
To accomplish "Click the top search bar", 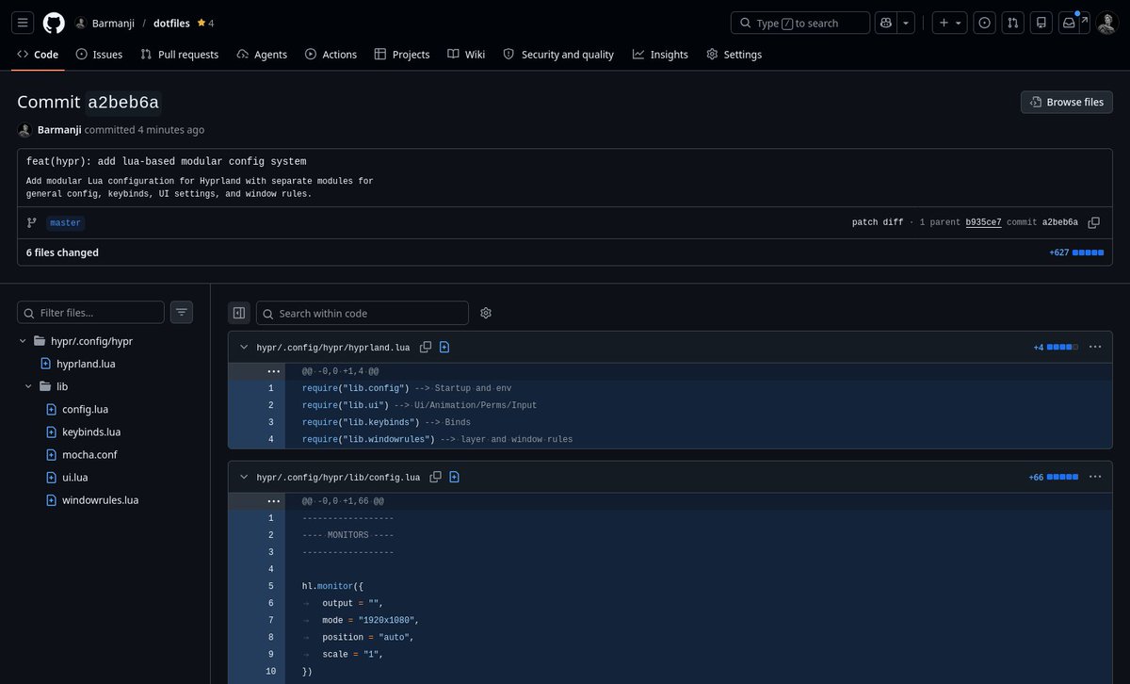I will [800, 23].
